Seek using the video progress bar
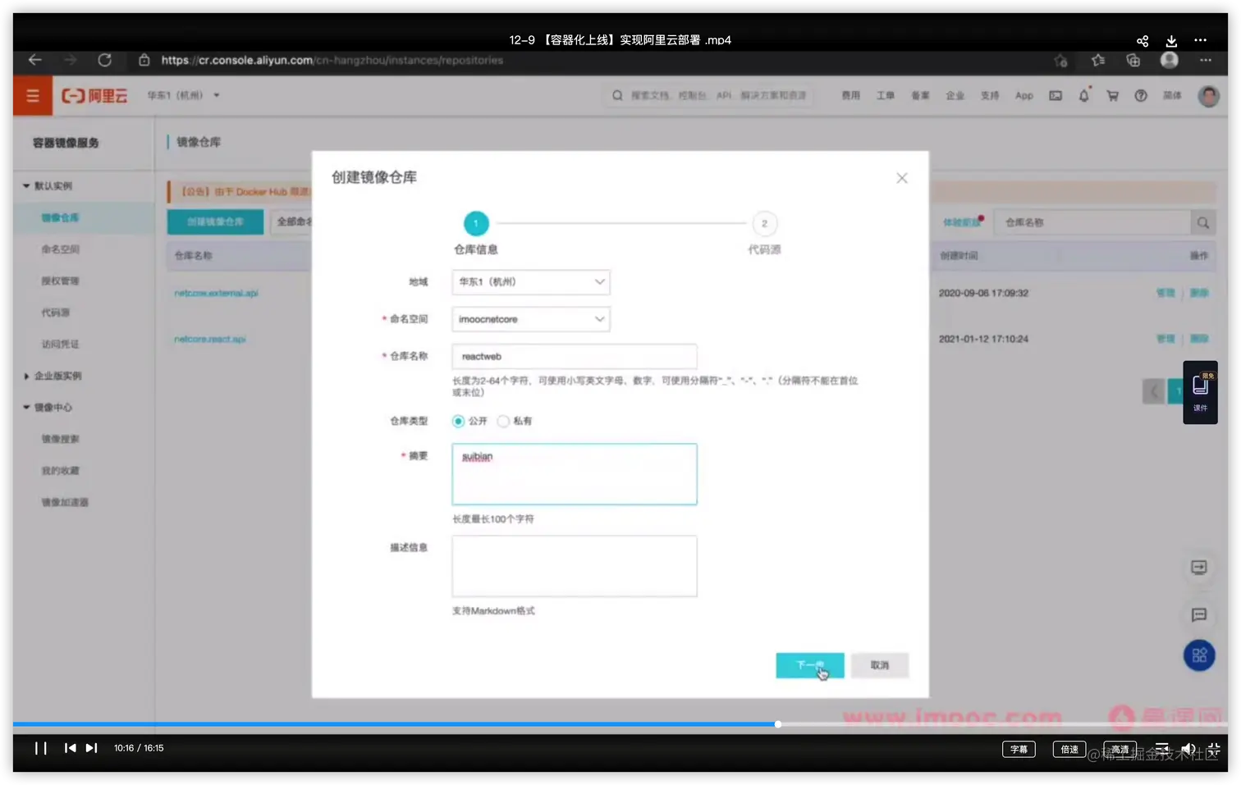The width and height of the screenshot is (1241, 785). [x=620, y=724]
